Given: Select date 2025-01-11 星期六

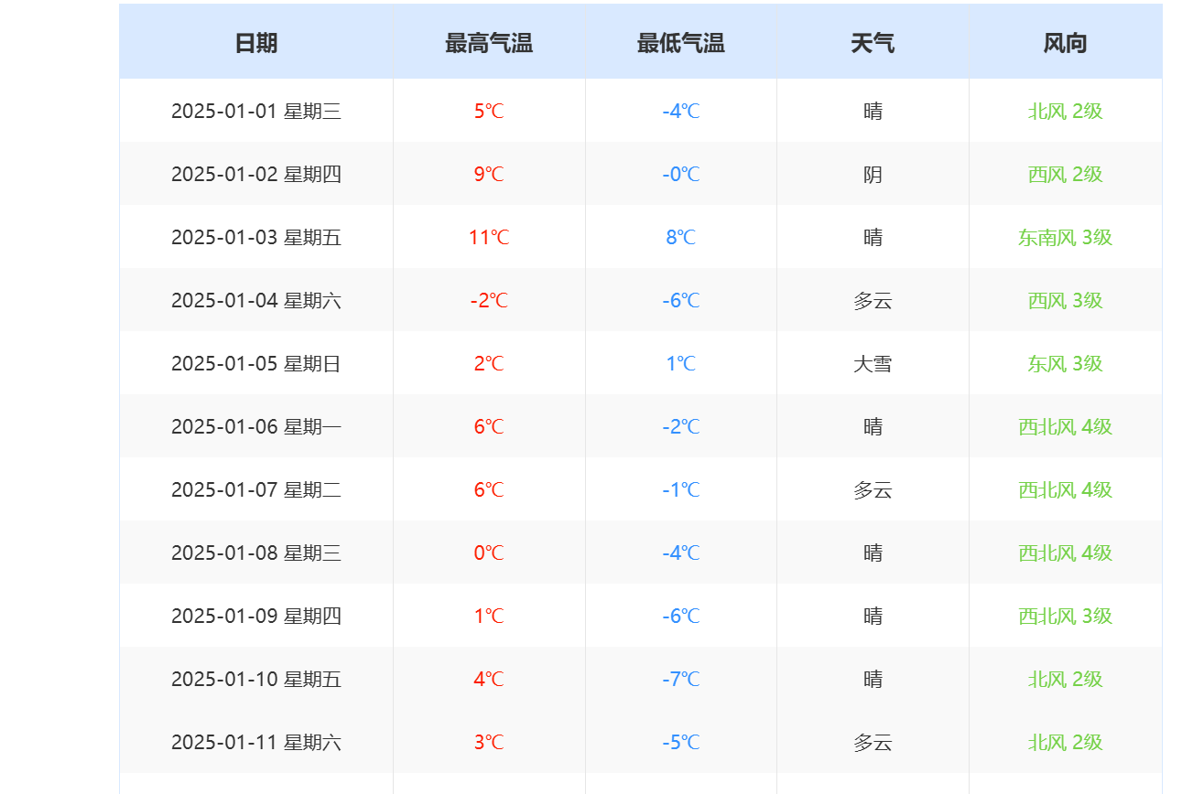Looking at the screenshot, I should tap(256, 742).
